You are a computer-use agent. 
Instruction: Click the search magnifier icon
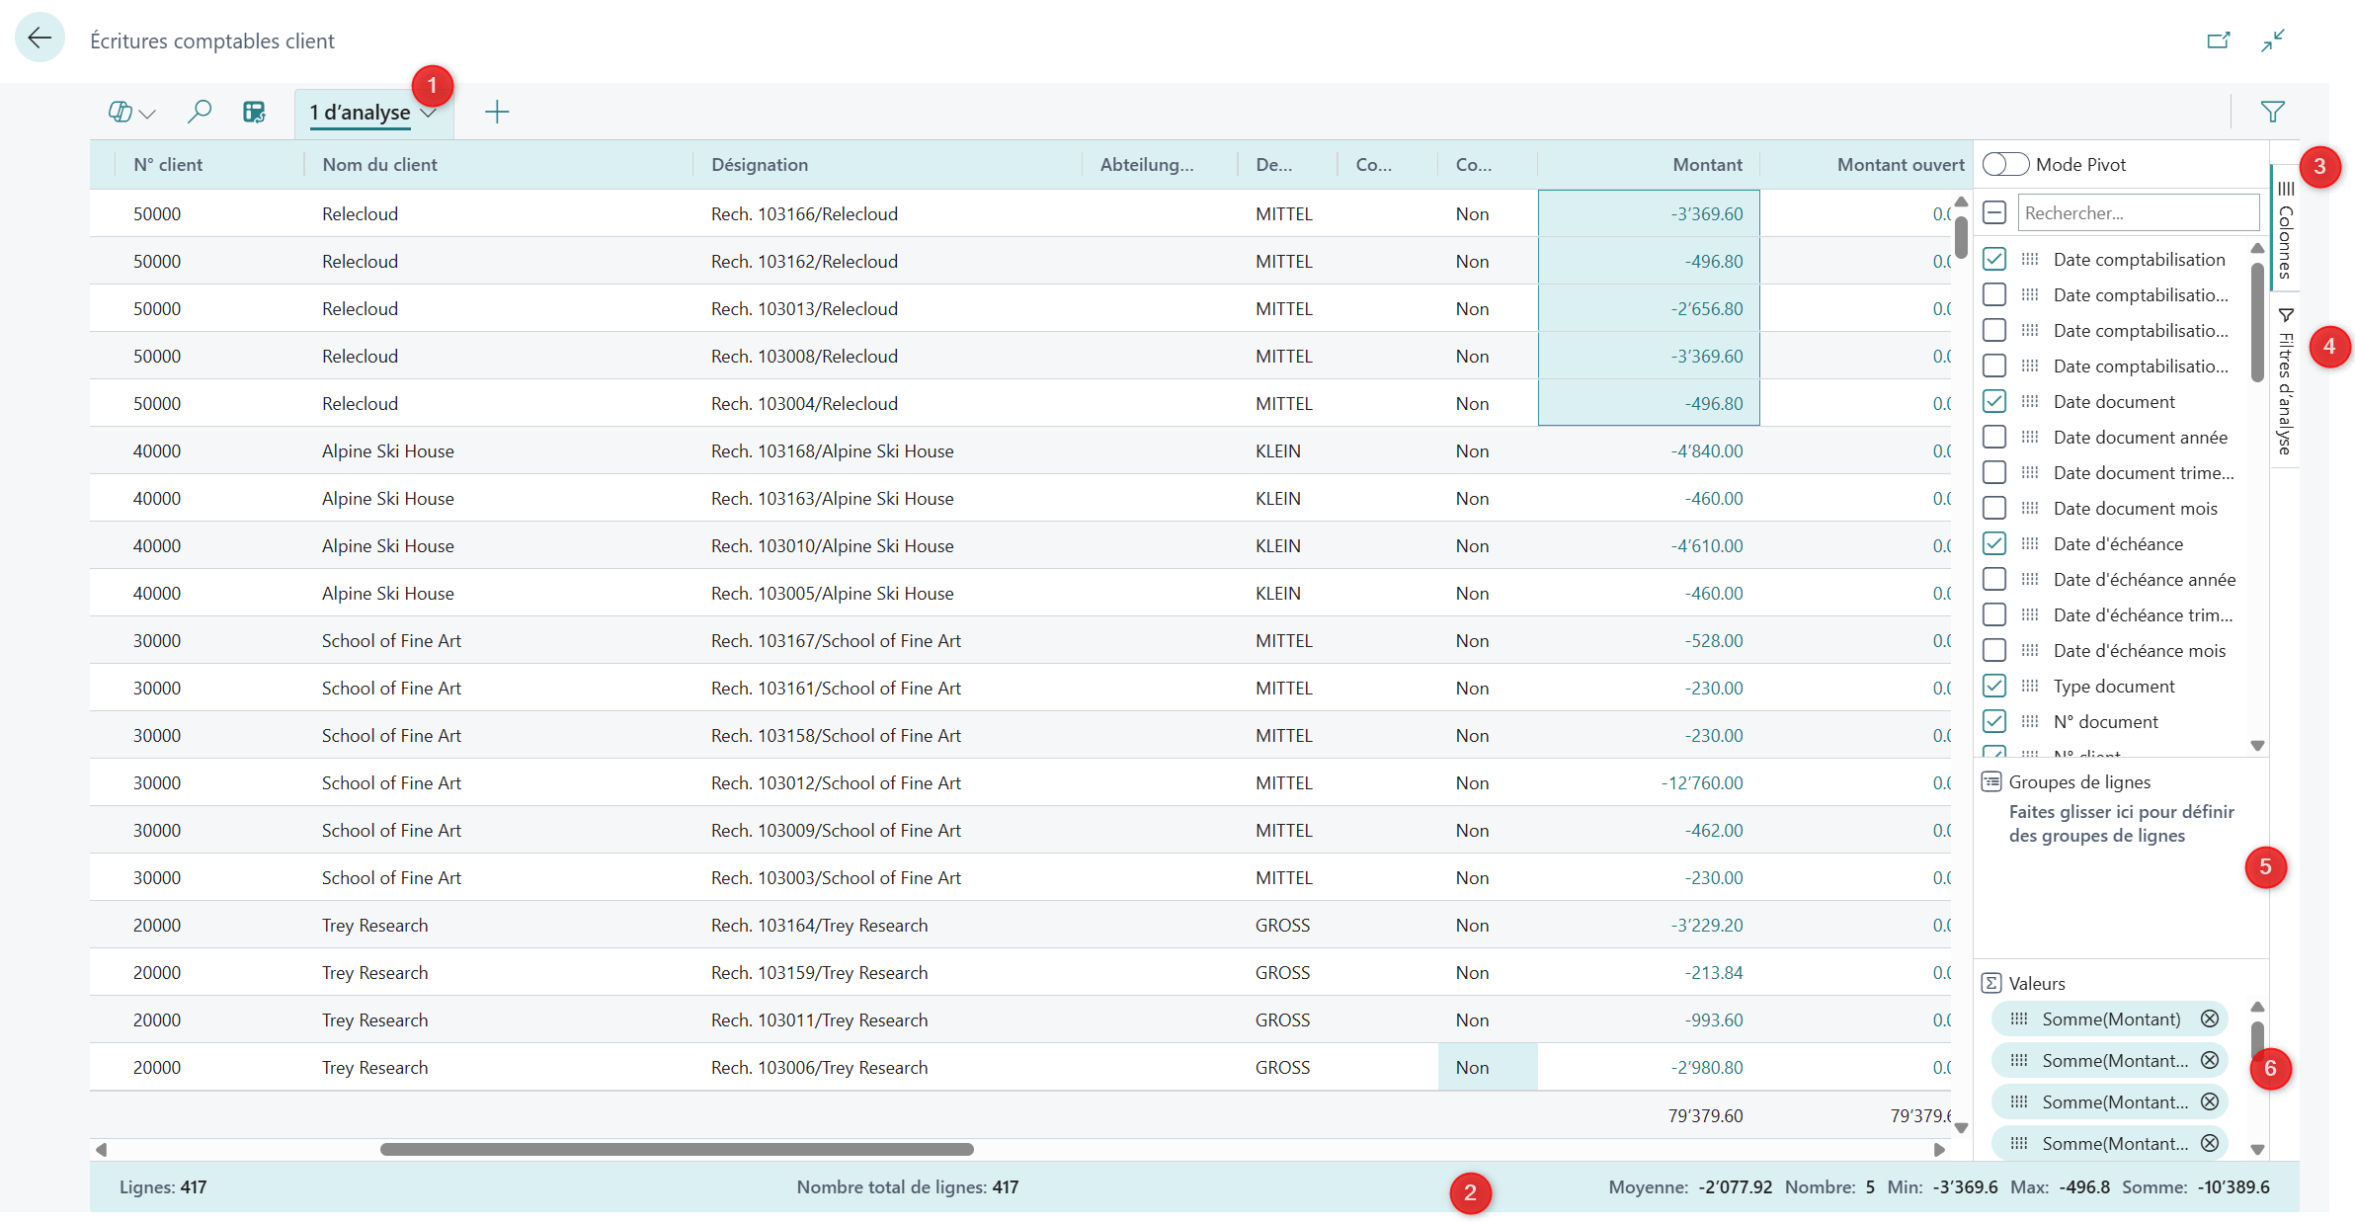click(200, 112)
